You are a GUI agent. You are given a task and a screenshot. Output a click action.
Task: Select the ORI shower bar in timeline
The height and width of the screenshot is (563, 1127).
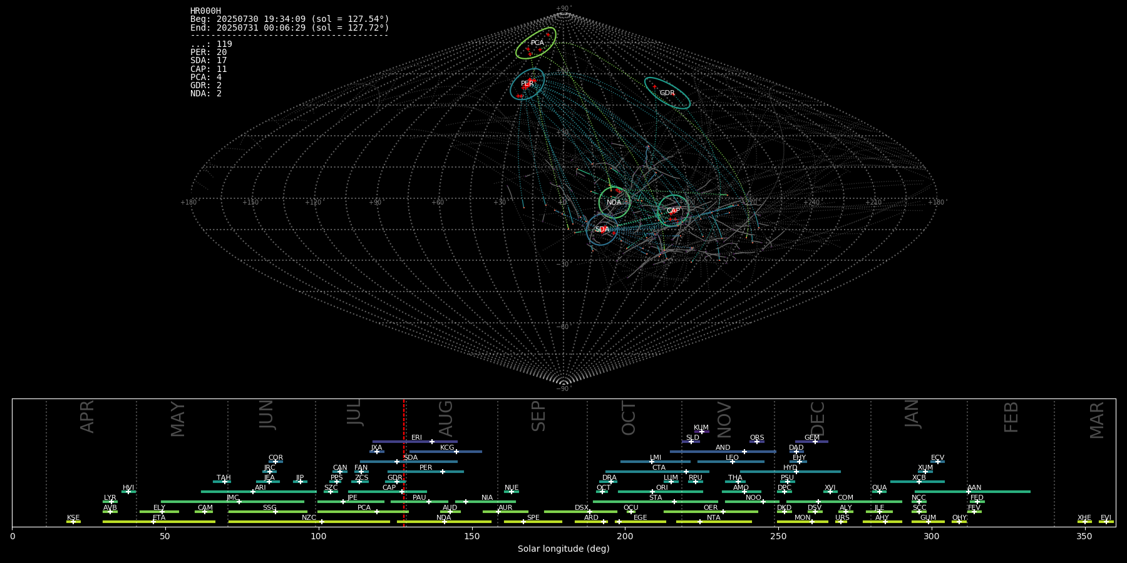(661, 492)
